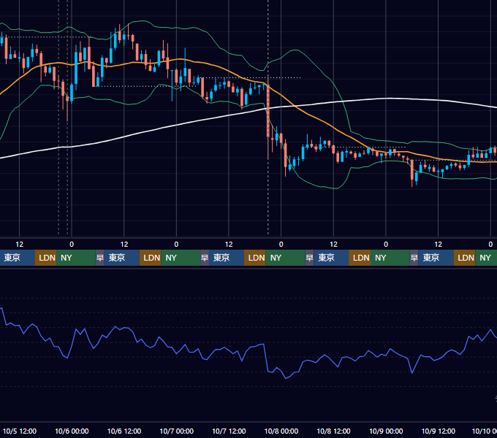Click the 10/9 12:00 date label
The height and width of the screenshot is (438, 497).
(x=439, y=431)
